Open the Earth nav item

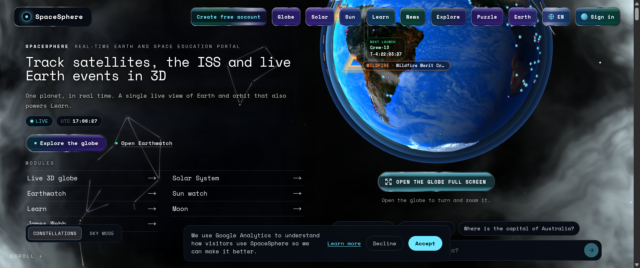tap(523, 17)
